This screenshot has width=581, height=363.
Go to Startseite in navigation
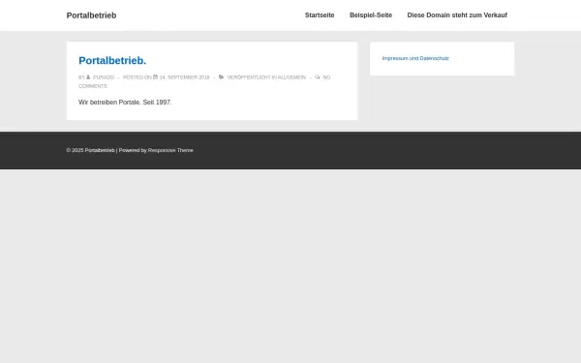320,15
